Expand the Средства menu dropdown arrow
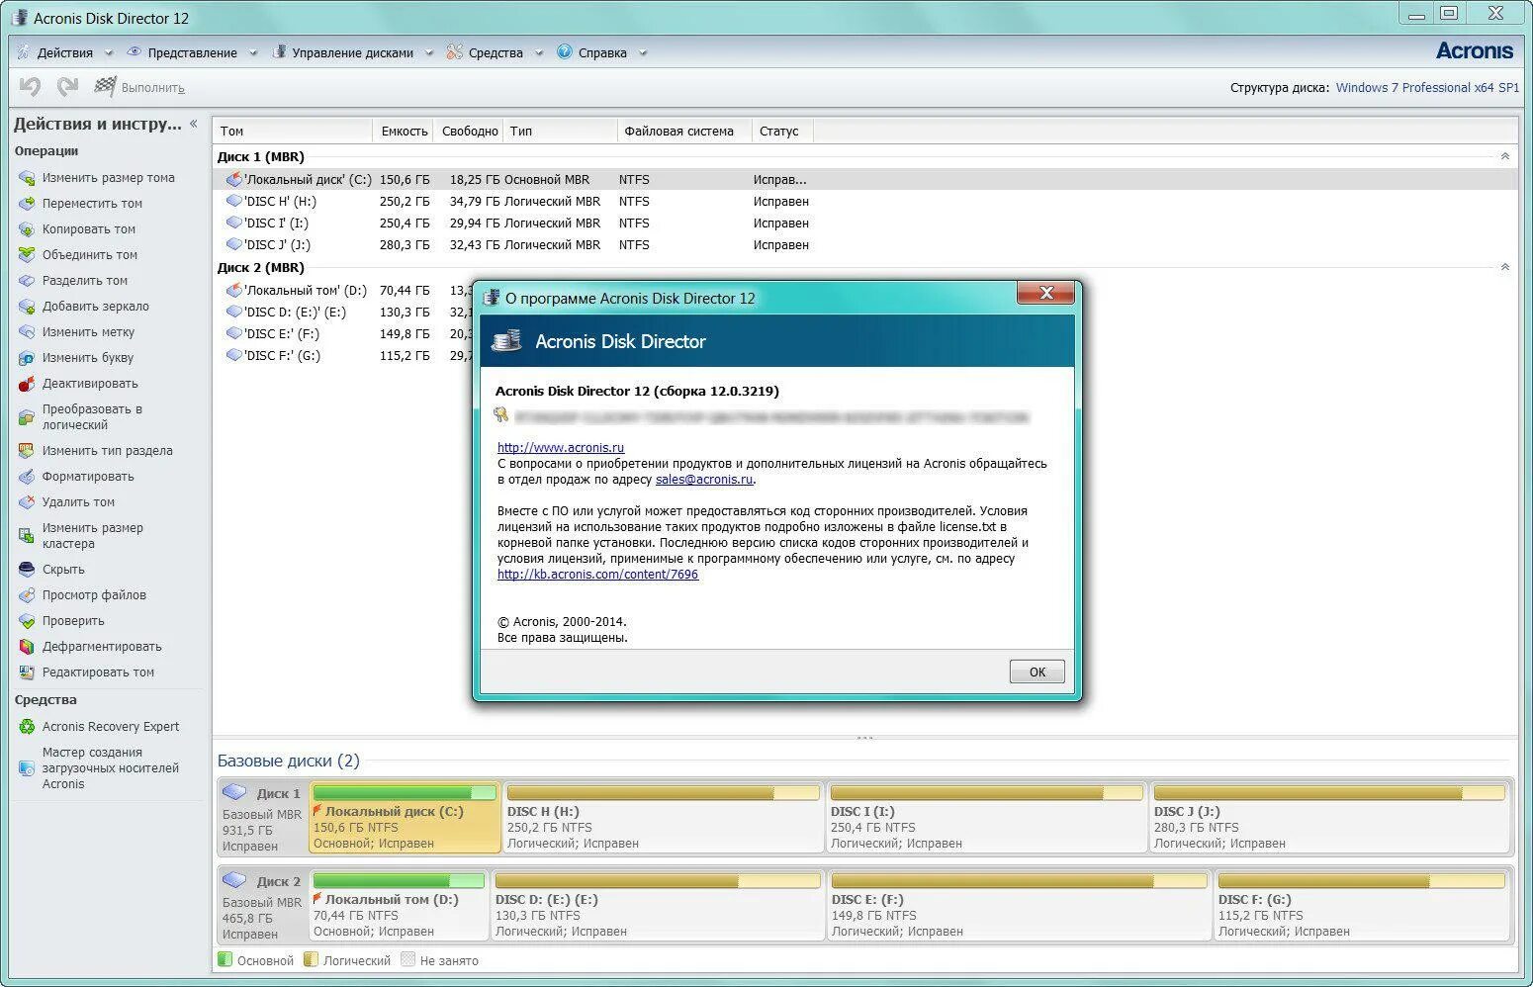This screenshot has height=987, width=1533. [x=539, y=53]
